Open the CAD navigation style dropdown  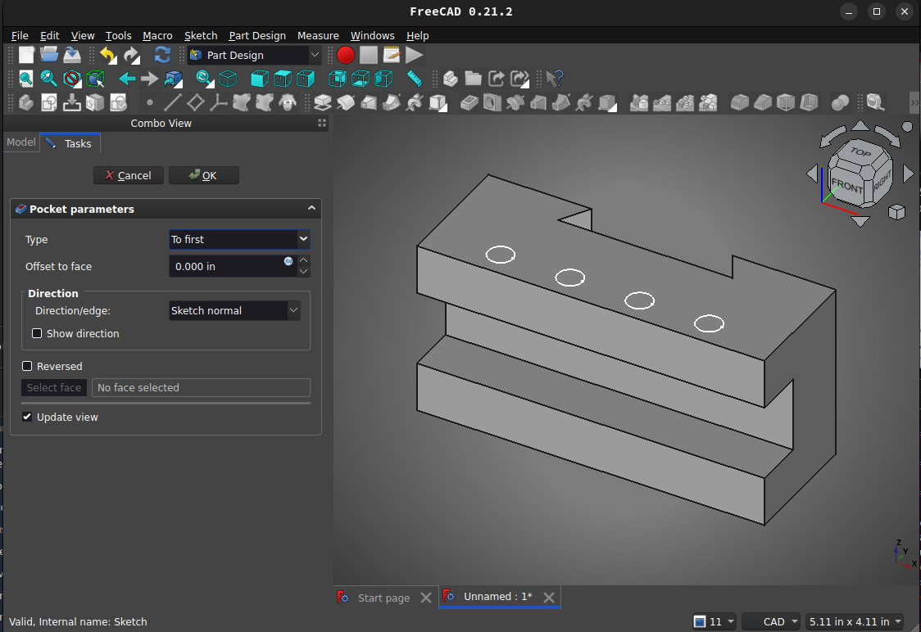pyautogui.click(x=770, y=621)
